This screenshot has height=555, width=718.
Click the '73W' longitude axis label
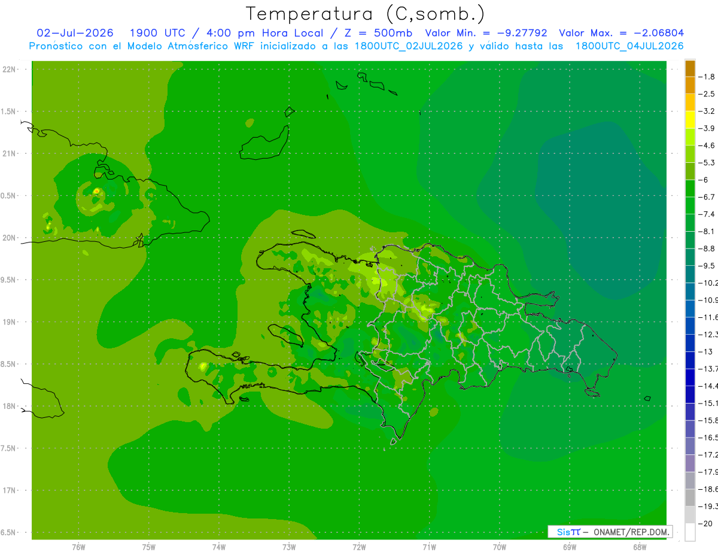pos(289,547)
